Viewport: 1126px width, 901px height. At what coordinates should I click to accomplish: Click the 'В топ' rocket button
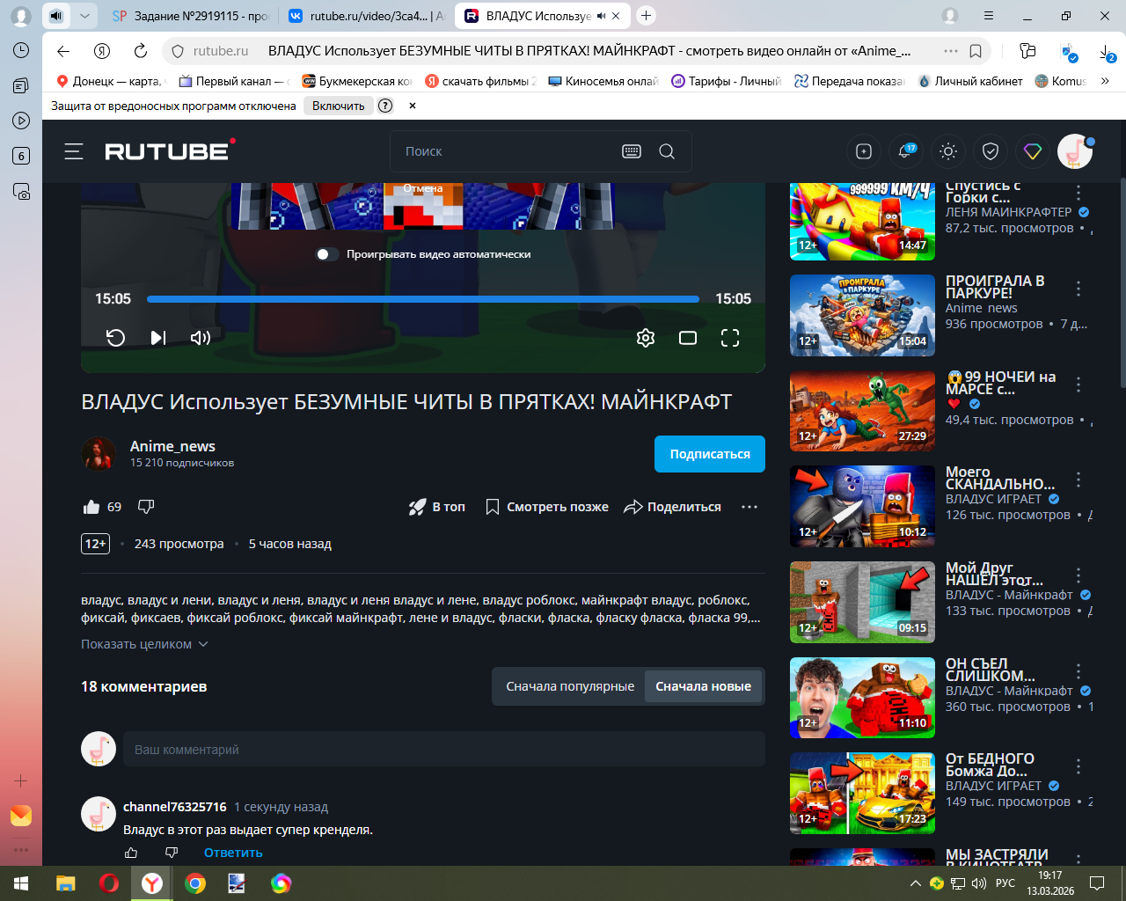tap(437, 507)
